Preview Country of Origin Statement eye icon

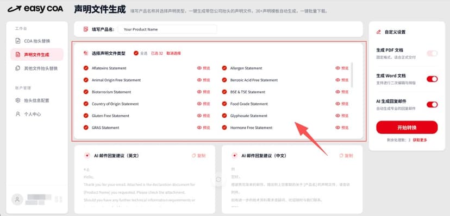[199, 104]
